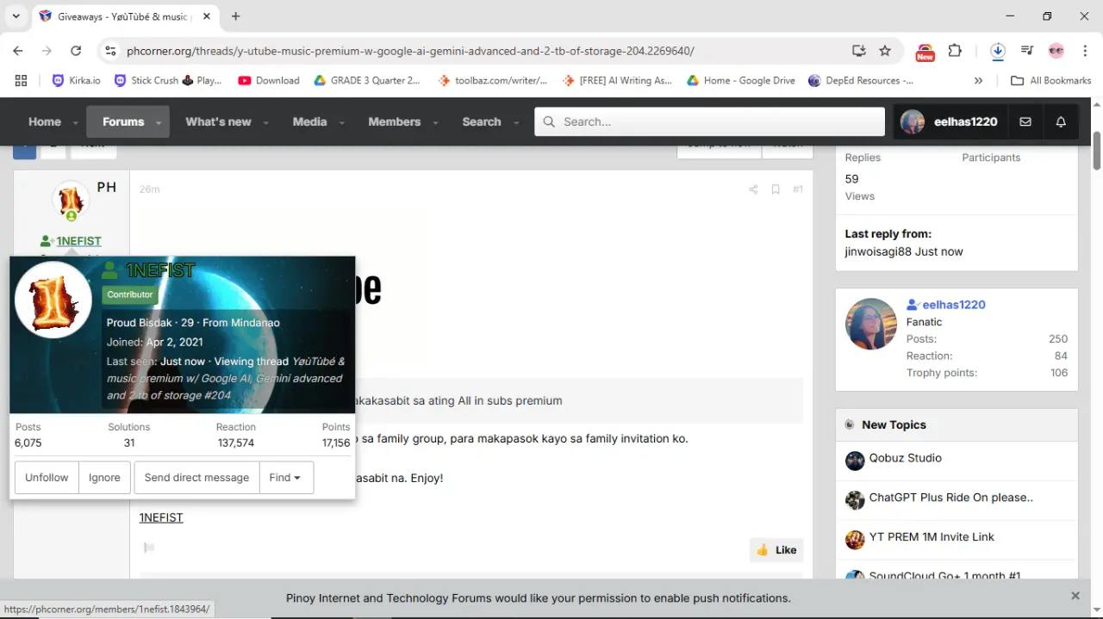The width and height of the screenshot is (1103, 619).
Task: Open DepEd Resources bookmark
Action: [x=861, y=80]
